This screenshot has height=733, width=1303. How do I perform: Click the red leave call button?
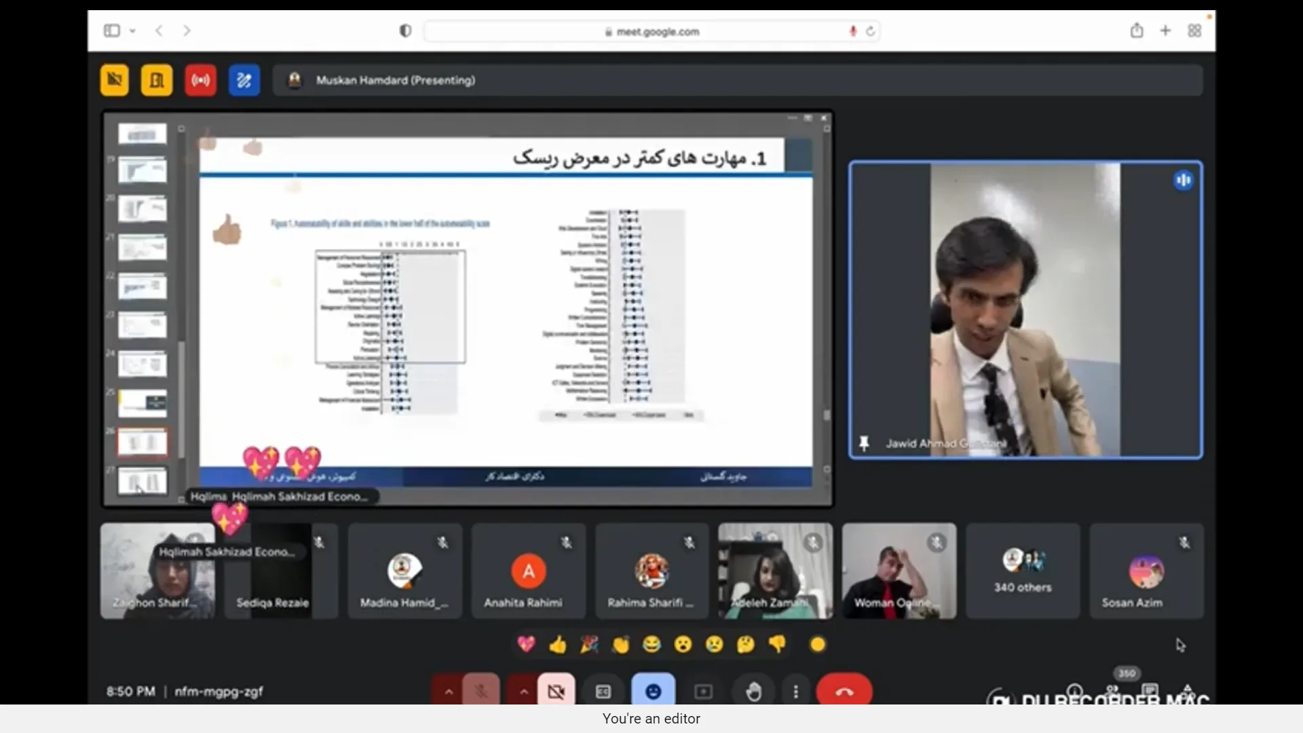click(844, 692)
